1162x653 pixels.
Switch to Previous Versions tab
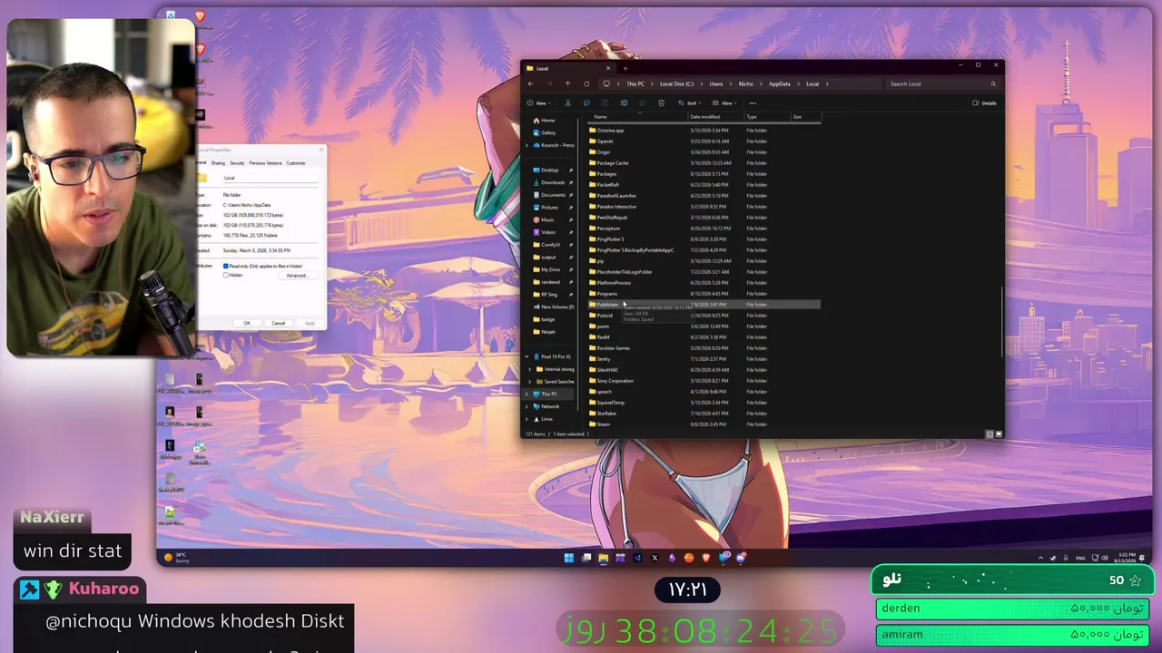265,163
